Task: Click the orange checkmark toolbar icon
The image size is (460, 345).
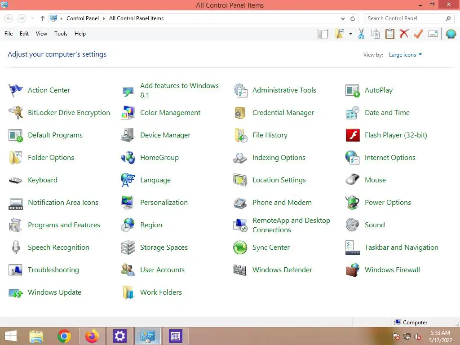Action: [x=418, y=34]
